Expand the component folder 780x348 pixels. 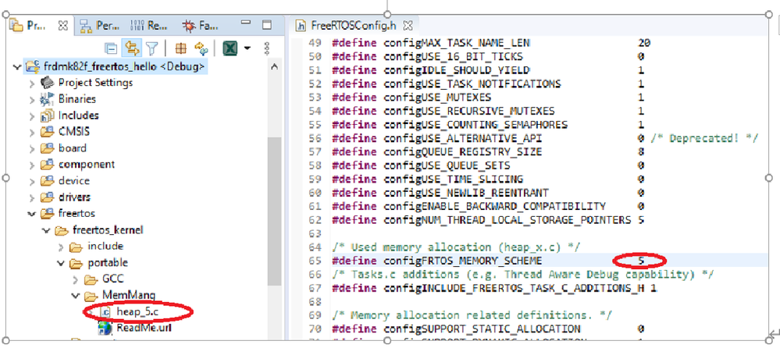(32, 165)
